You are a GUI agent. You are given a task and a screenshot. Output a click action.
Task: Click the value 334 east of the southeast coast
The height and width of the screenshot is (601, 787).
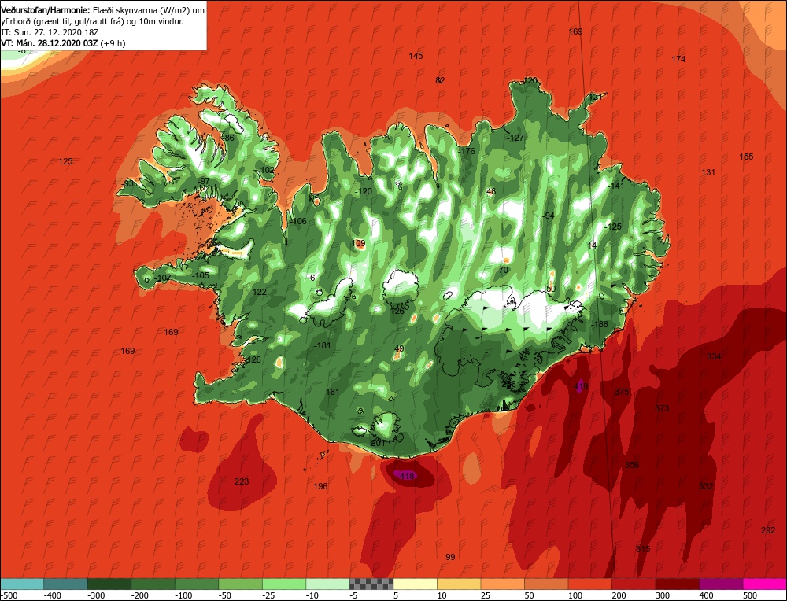pos(714,356)
